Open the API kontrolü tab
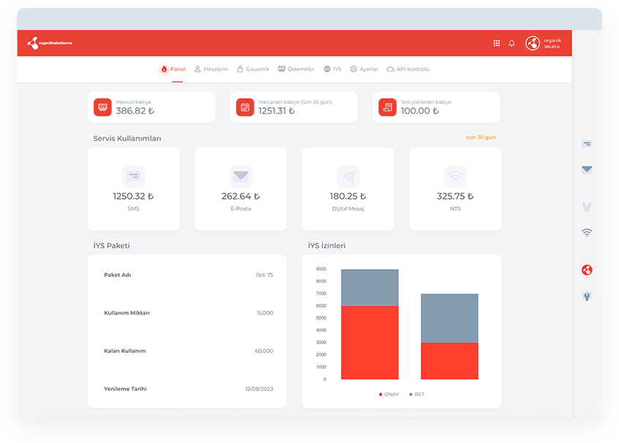Screen dimensions: 619x443 pyautogui.click(x=408, y=69)
